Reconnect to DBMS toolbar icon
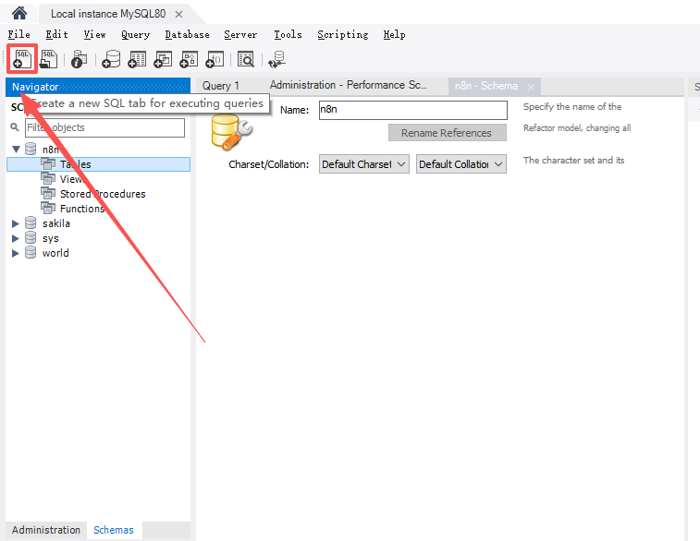This screenshot has height=541, width=700. [x=276, y=59]
